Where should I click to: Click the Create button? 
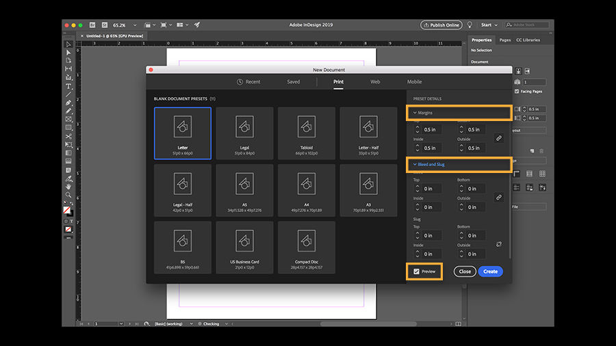(490, 271)
